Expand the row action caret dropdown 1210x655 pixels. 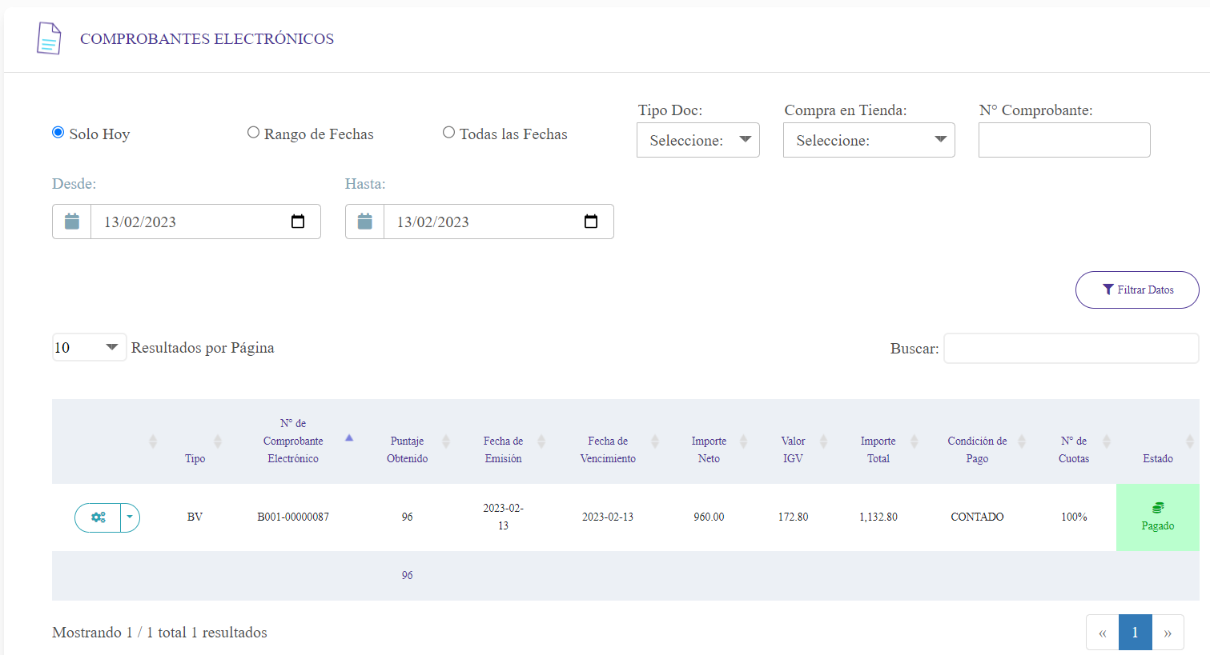[x=130, y=517]
